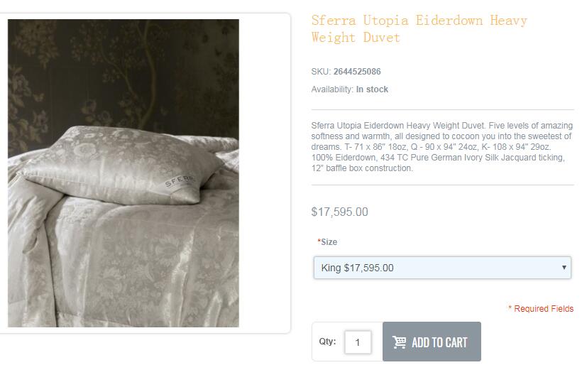Image resolution: width=582 pixels, height=365 pixels.
Task: Click the Qty: label
Action: 327,342
